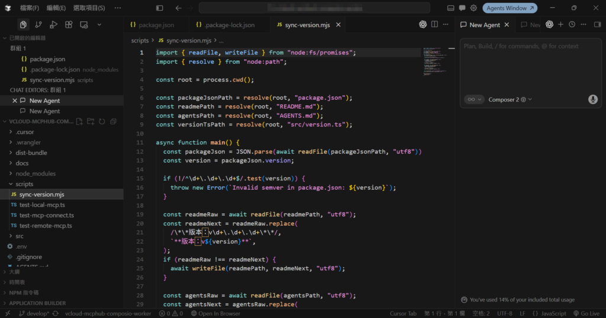Go back with the left arrow

[178, 8]
